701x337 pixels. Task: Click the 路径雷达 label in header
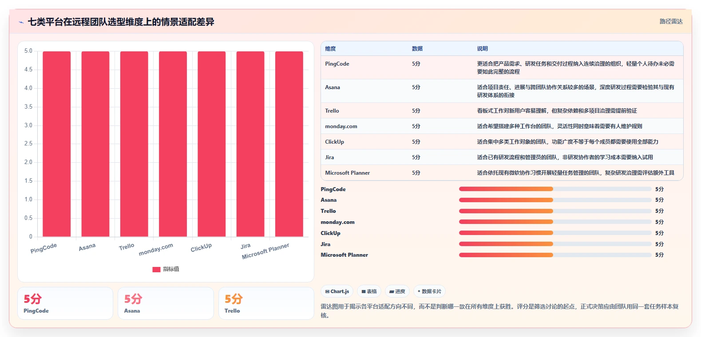[x=671, y=21]
